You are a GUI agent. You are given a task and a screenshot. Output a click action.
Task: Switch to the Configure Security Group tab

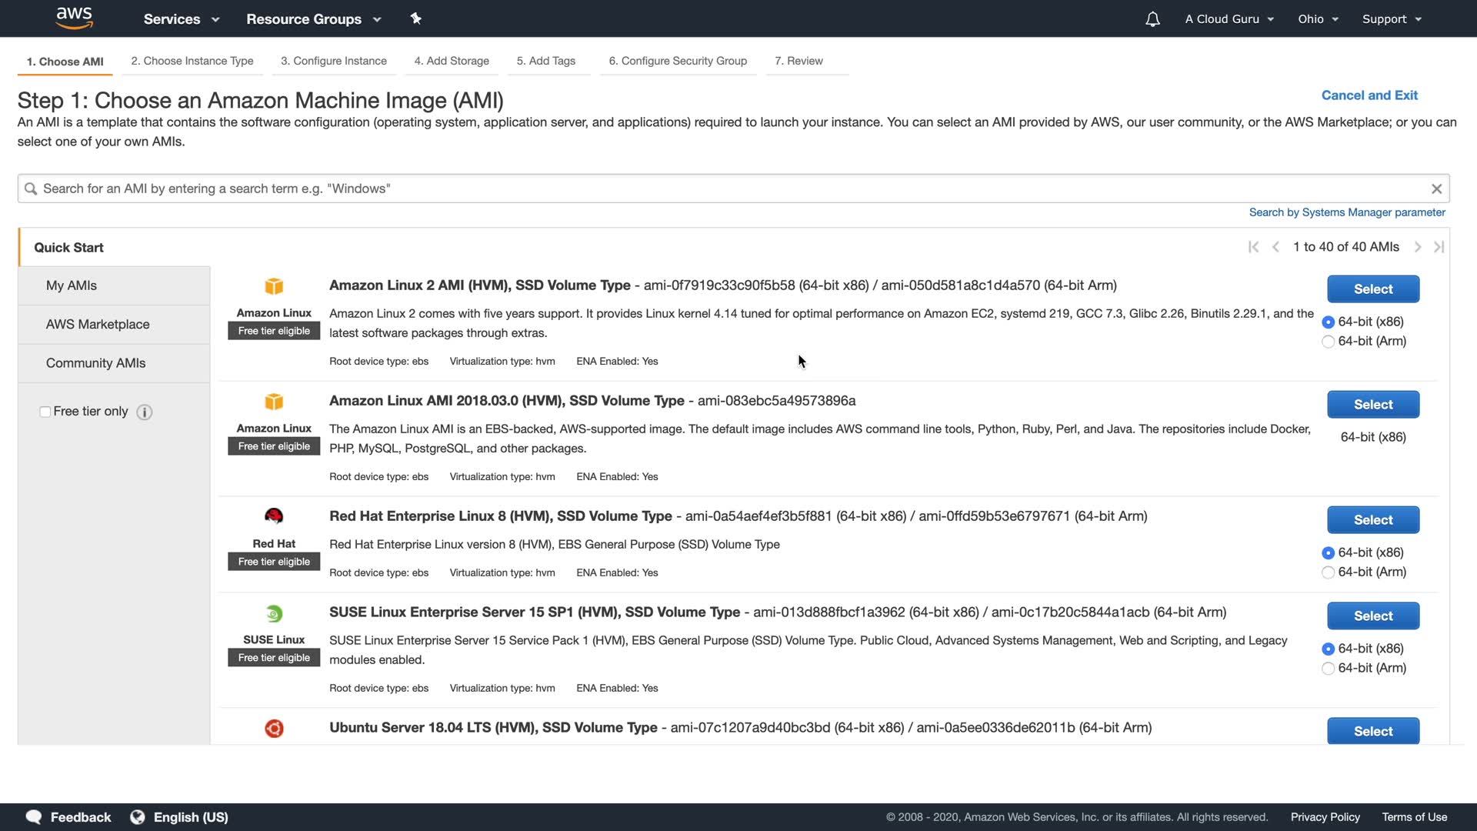(x=677, y=61)
